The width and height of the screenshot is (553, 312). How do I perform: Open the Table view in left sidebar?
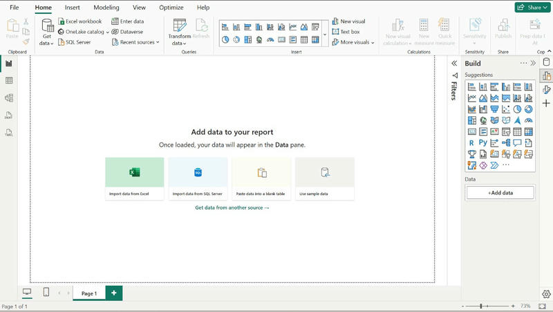(9, 80)
